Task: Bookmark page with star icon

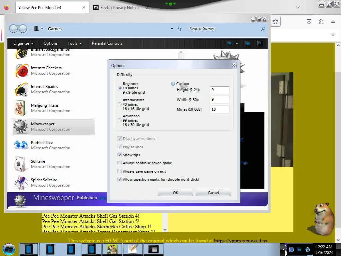Action: click(275, 21)
